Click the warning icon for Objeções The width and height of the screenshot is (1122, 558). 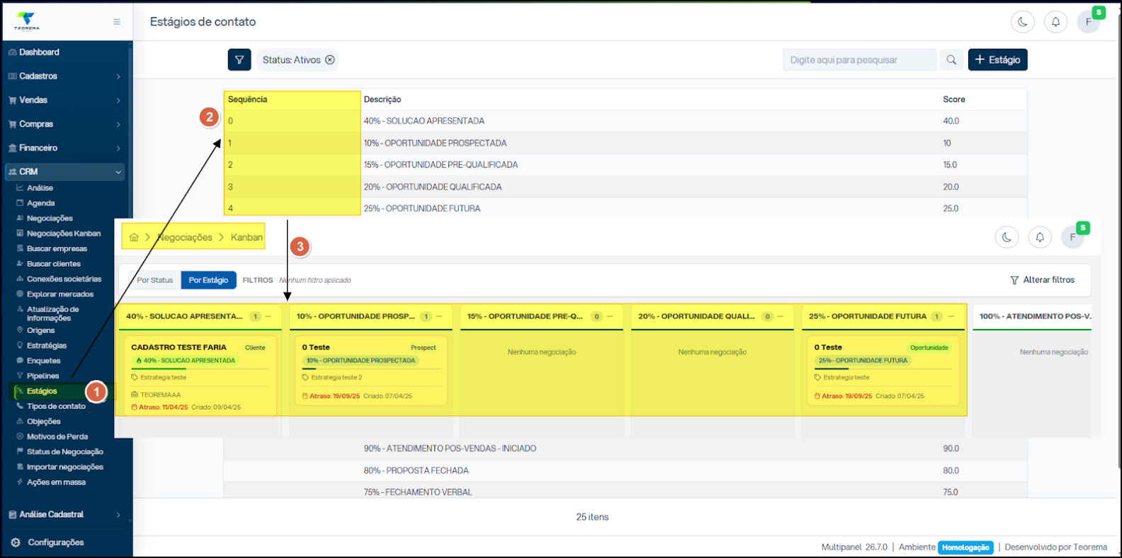20,422
